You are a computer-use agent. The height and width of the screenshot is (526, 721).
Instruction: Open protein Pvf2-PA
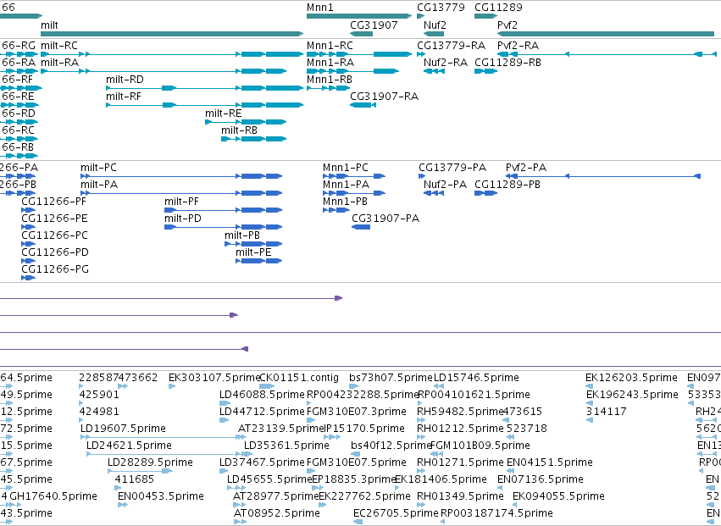coord(526,168)
